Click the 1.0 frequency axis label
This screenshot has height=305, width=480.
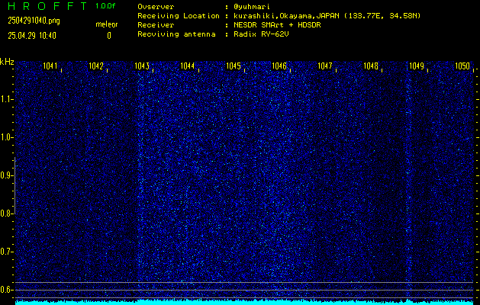(5, 137)
